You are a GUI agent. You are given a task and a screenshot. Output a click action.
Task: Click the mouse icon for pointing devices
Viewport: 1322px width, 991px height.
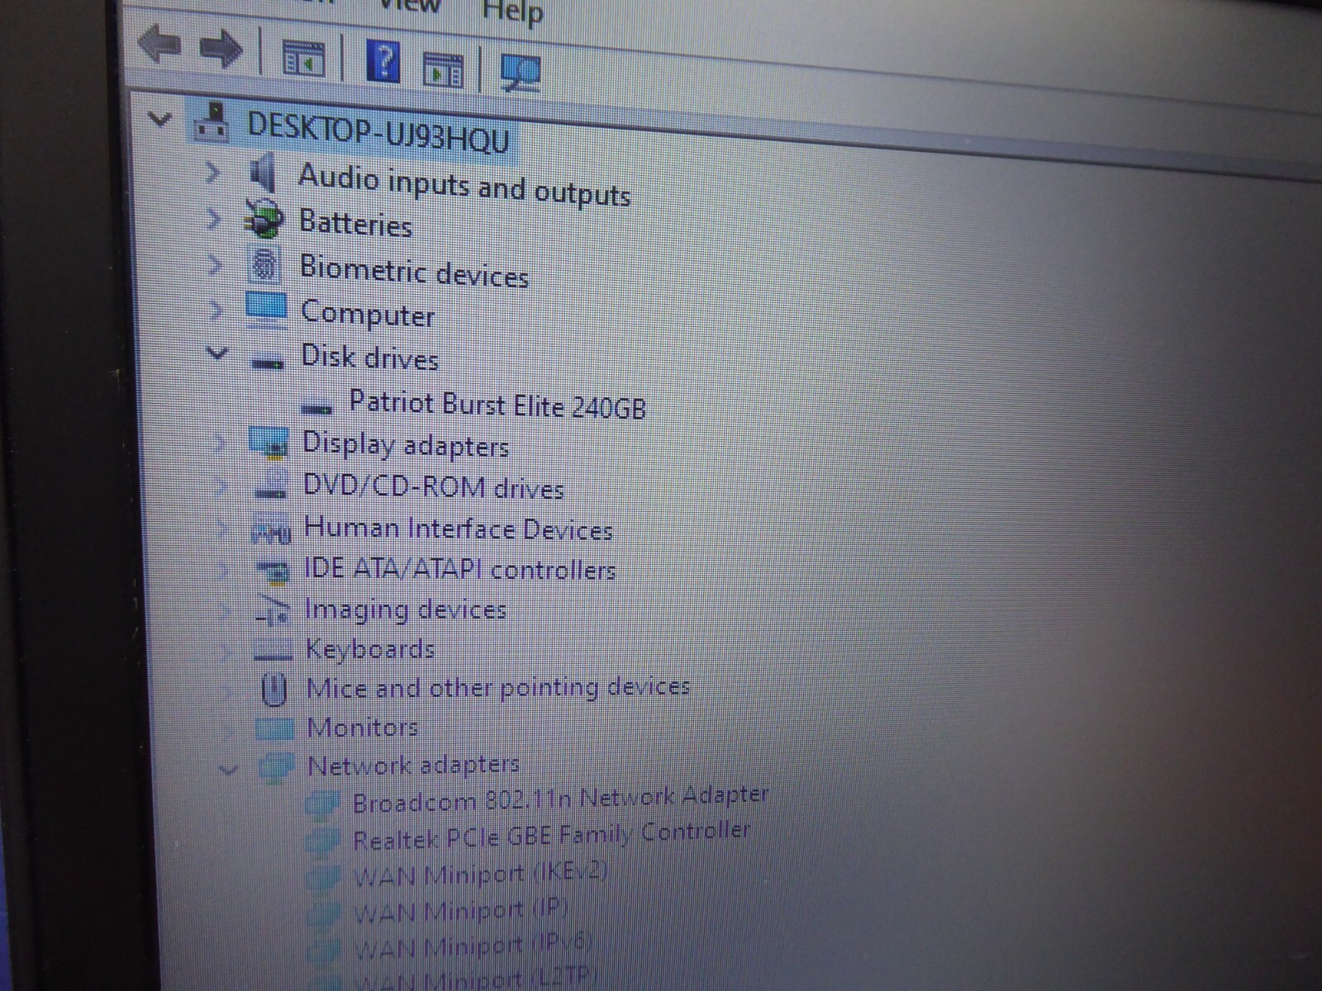[x=273, y=690]
